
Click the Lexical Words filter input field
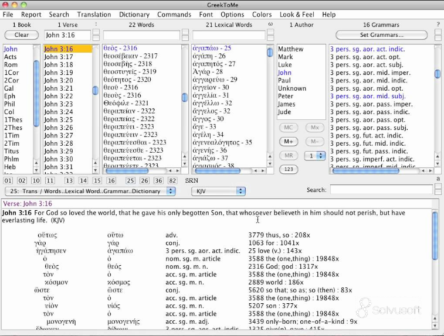click(x=229, y=35)
